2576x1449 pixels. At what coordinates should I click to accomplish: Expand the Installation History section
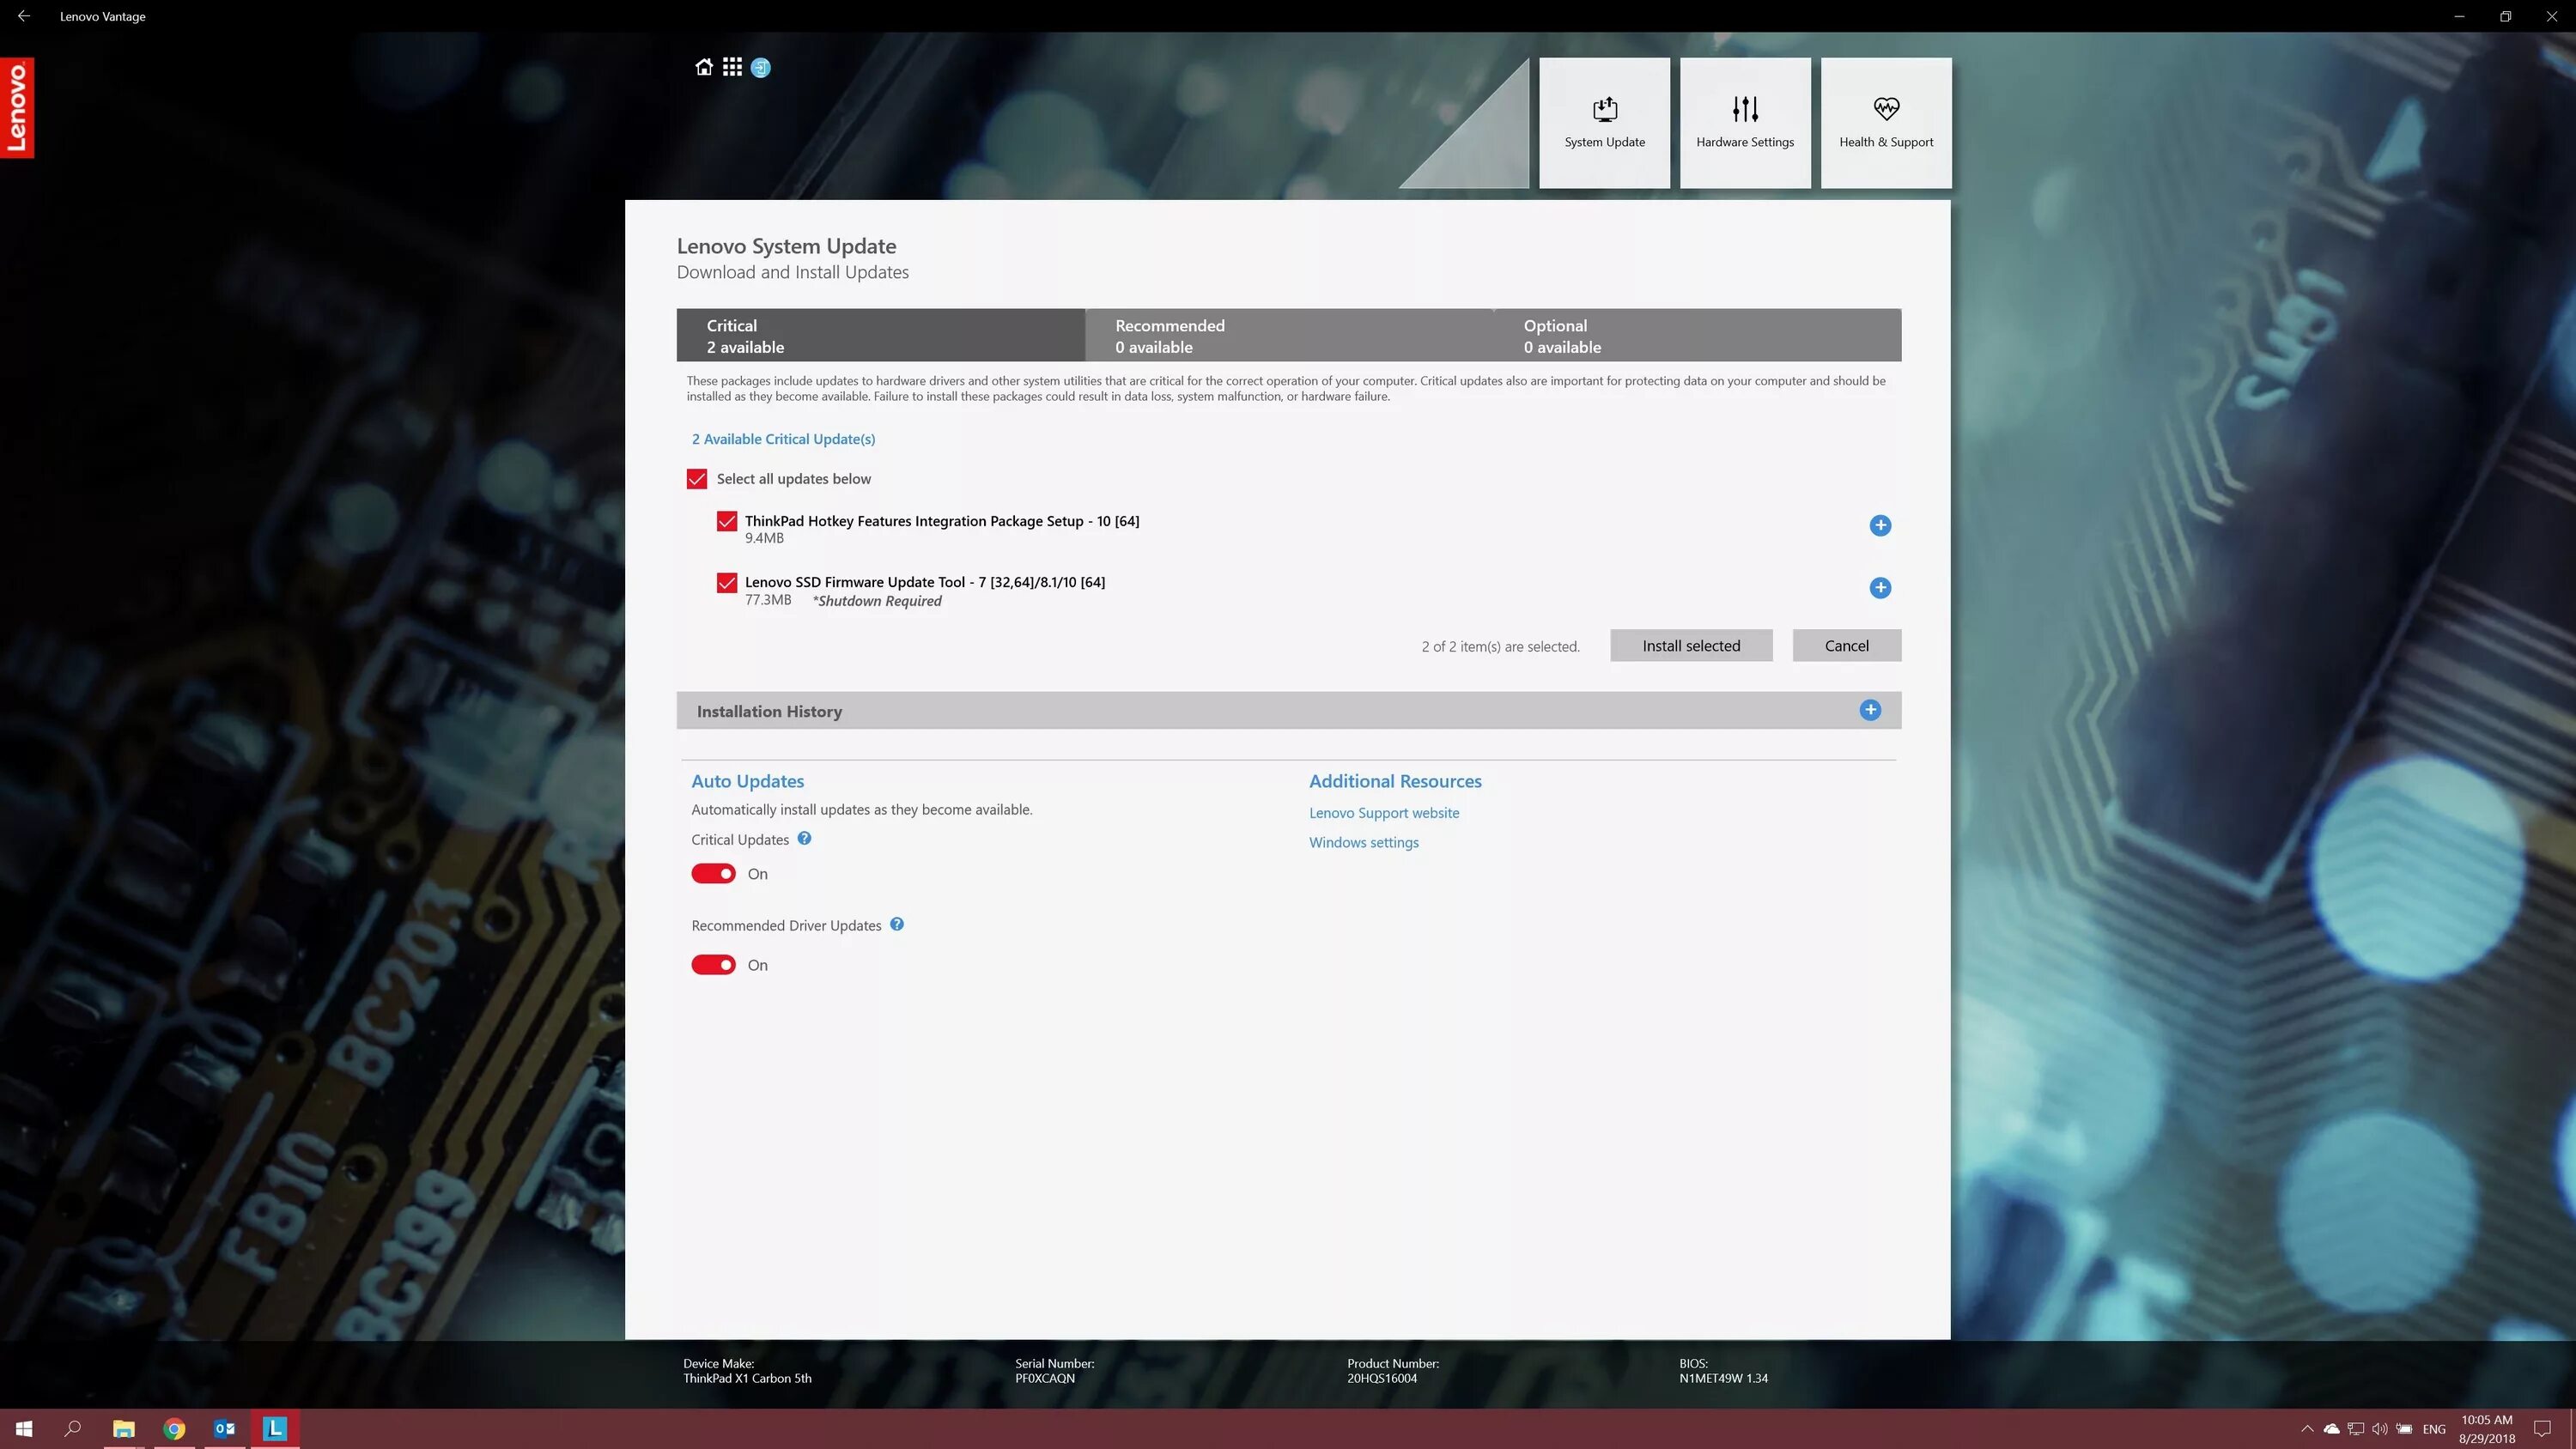point(1870,710)
